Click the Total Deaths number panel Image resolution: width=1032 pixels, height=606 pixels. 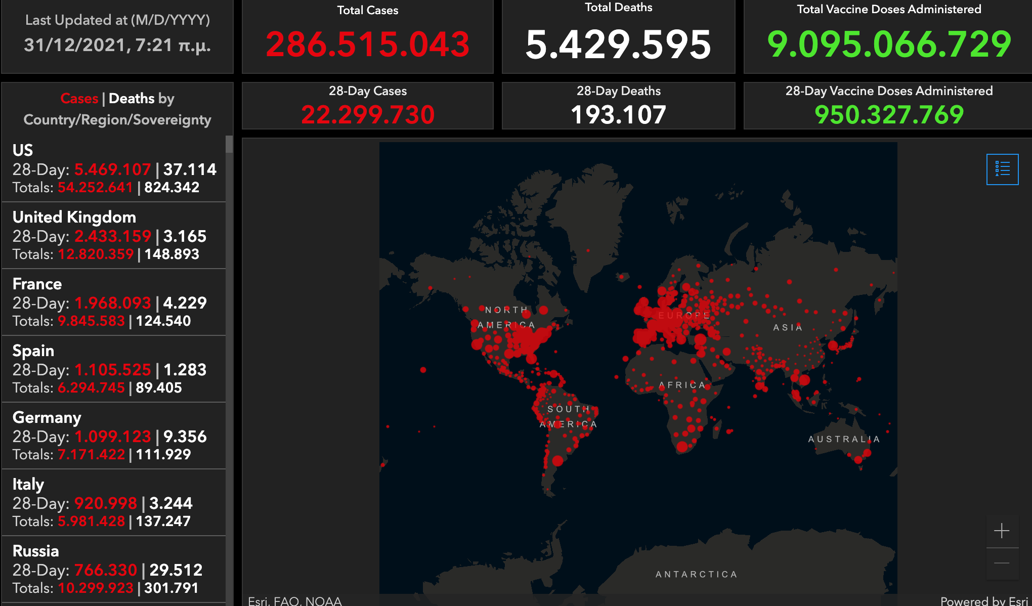point(618,45)
